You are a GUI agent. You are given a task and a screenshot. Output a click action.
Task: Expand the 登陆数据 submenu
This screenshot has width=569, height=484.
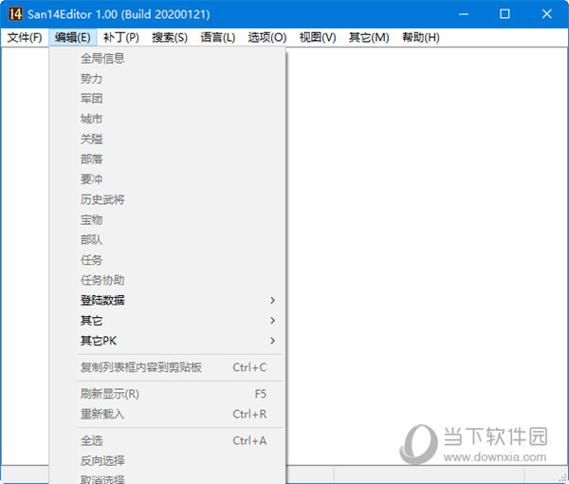167,300
